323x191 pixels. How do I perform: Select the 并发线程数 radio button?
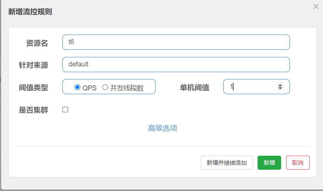tap(105, 87)
